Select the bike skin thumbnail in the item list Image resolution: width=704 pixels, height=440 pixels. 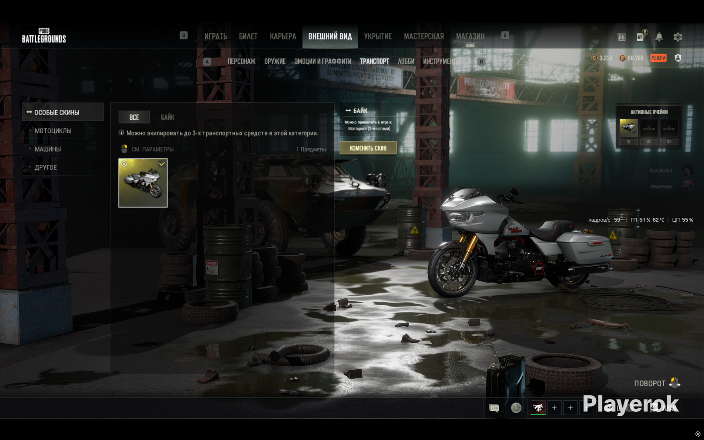pos(143,183)
